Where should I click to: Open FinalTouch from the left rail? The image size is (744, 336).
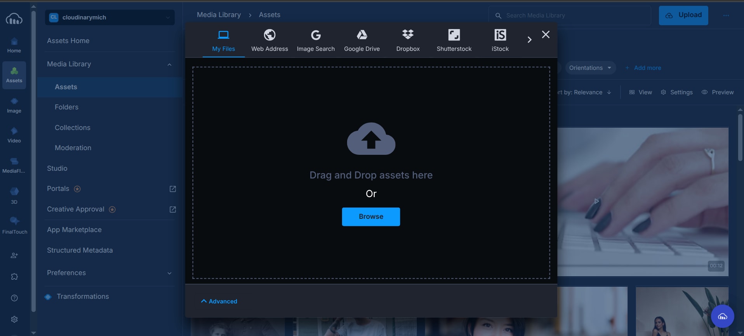[14, 225]
